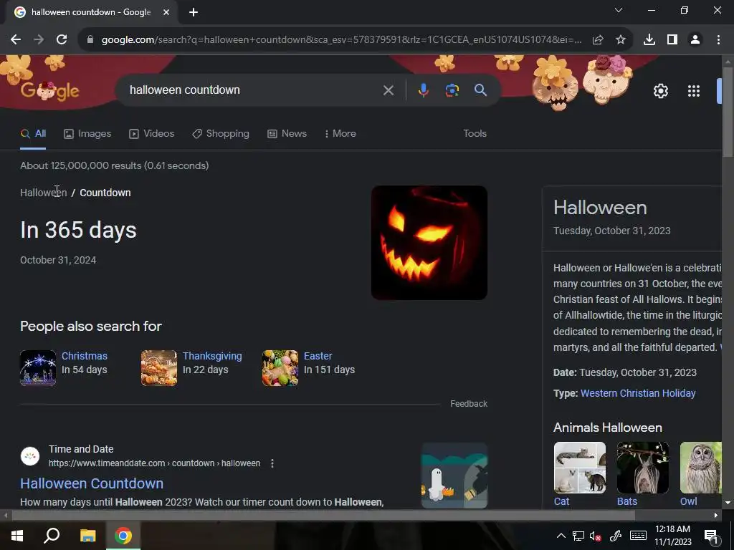The height and width of the screenshot is (550, 734).
Task: Reload the page with refresh icon
Action: (x=62, y=40)
